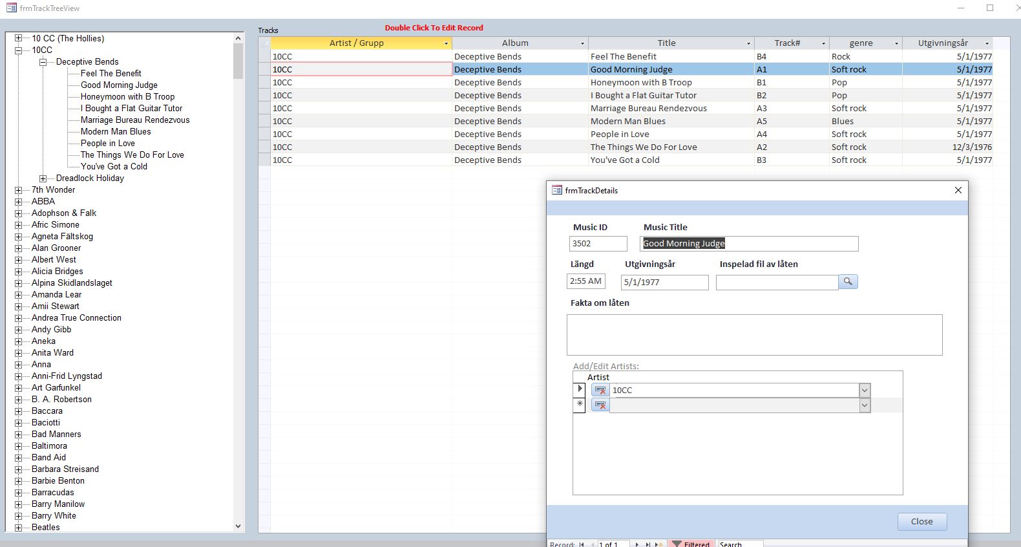Select 'People in Love' tree item
Screen dimensions: 1021x547
(x=107, y=143)
